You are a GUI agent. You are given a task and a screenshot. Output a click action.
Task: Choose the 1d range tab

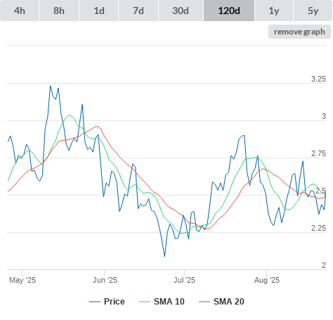coord(99,11)
